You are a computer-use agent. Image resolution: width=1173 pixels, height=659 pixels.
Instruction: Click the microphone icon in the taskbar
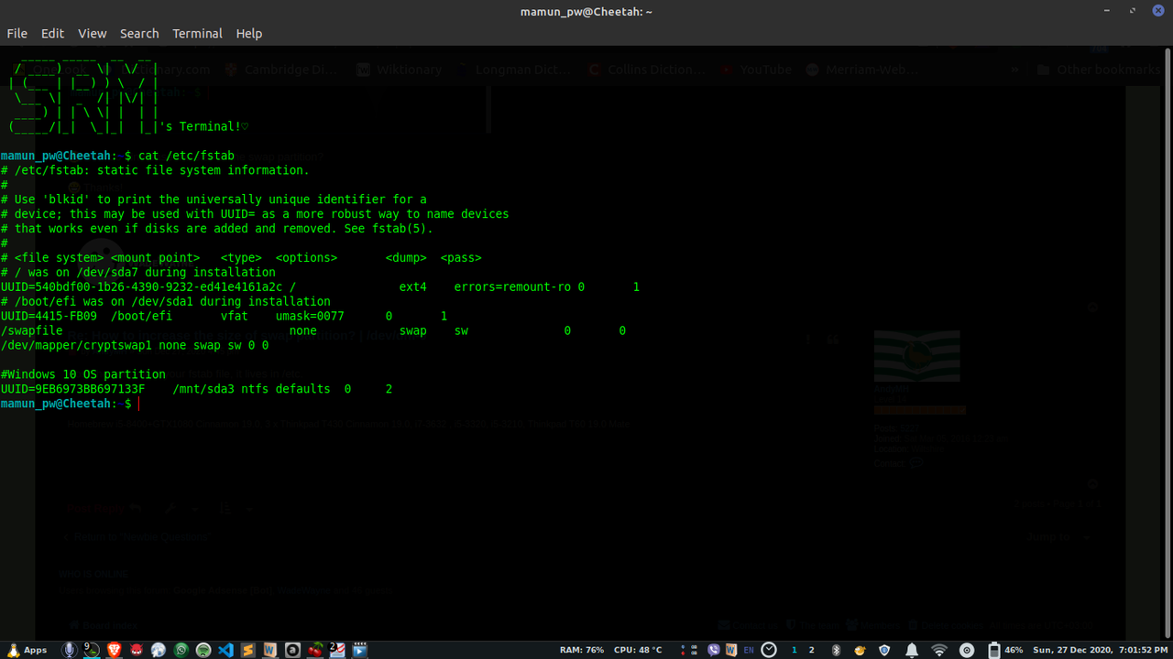click(69, 649)
